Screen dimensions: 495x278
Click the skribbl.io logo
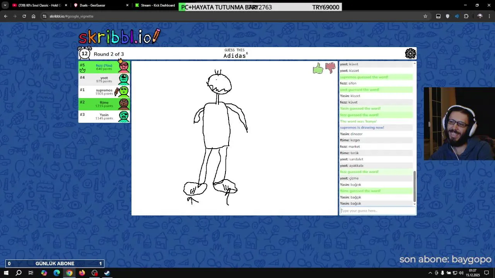tap(119, 37)
